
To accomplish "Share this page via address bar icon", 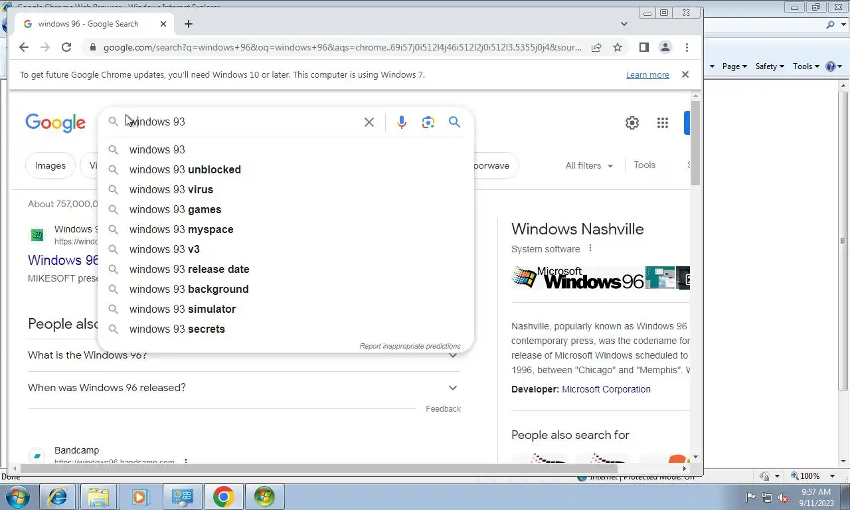I will [x=596, y=47].
